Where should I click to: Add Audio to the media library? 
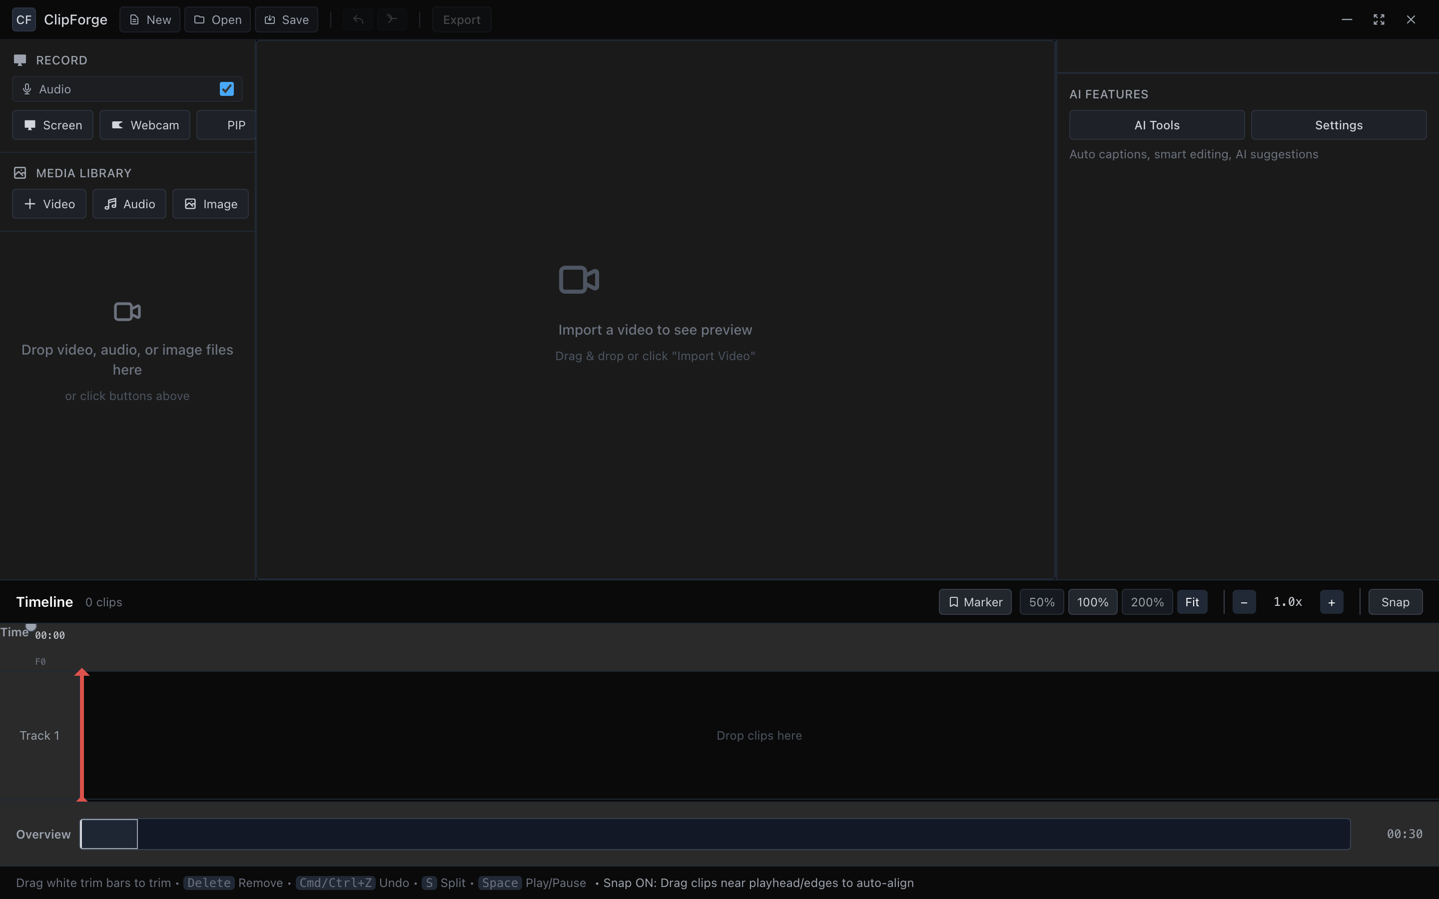129,204
